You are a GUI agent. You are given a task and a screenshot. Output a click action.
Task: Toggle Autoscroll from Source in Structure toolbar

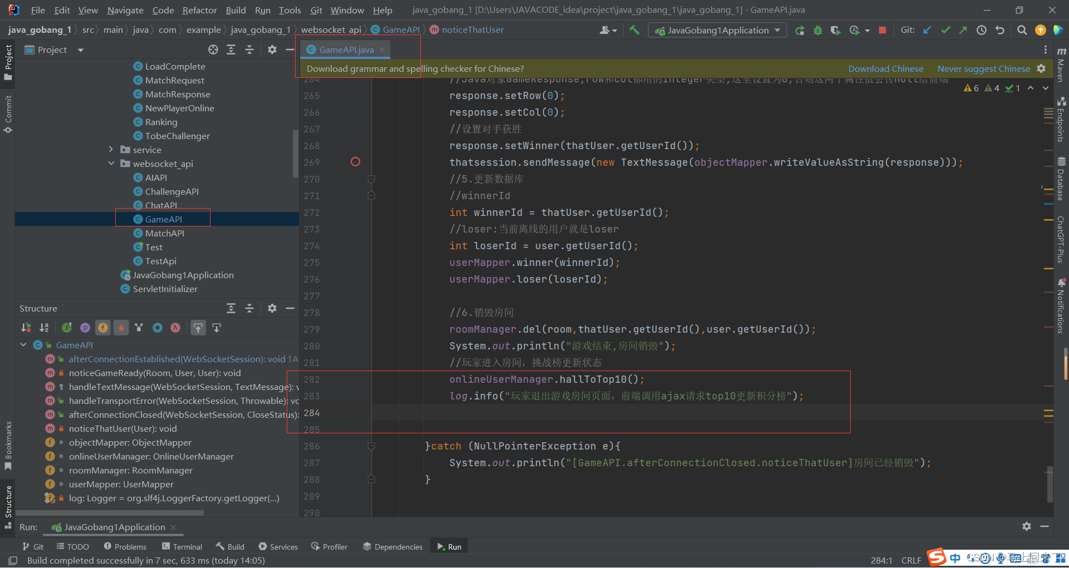click(x=217, y=328)
